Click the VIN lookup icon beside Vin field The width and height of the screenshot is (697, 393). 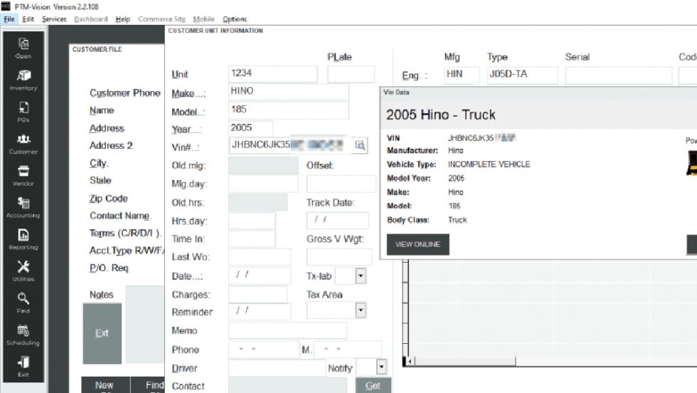point(360,145)
